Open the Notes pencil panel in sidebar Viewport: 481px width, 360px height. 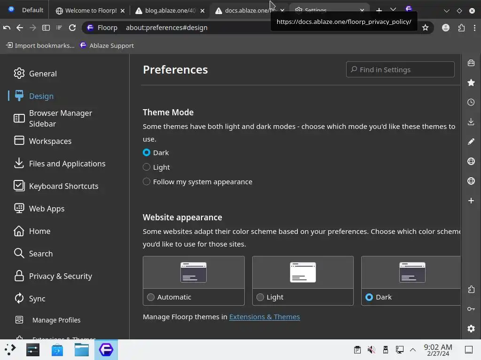(x=471, y=142)
